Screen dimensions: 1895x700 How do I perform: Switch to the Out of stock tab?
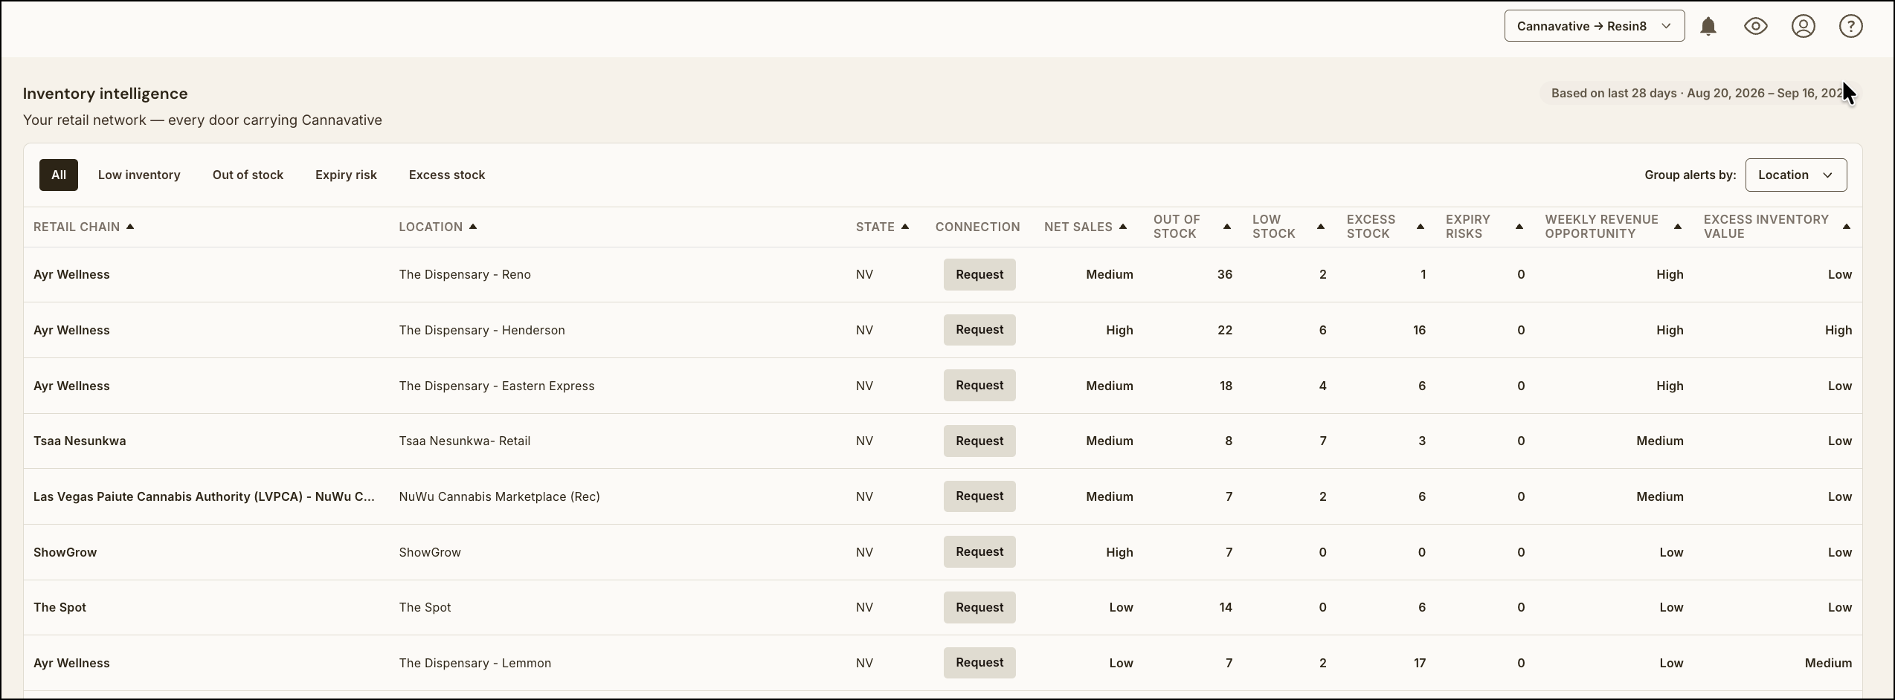(x=248, y=175)
